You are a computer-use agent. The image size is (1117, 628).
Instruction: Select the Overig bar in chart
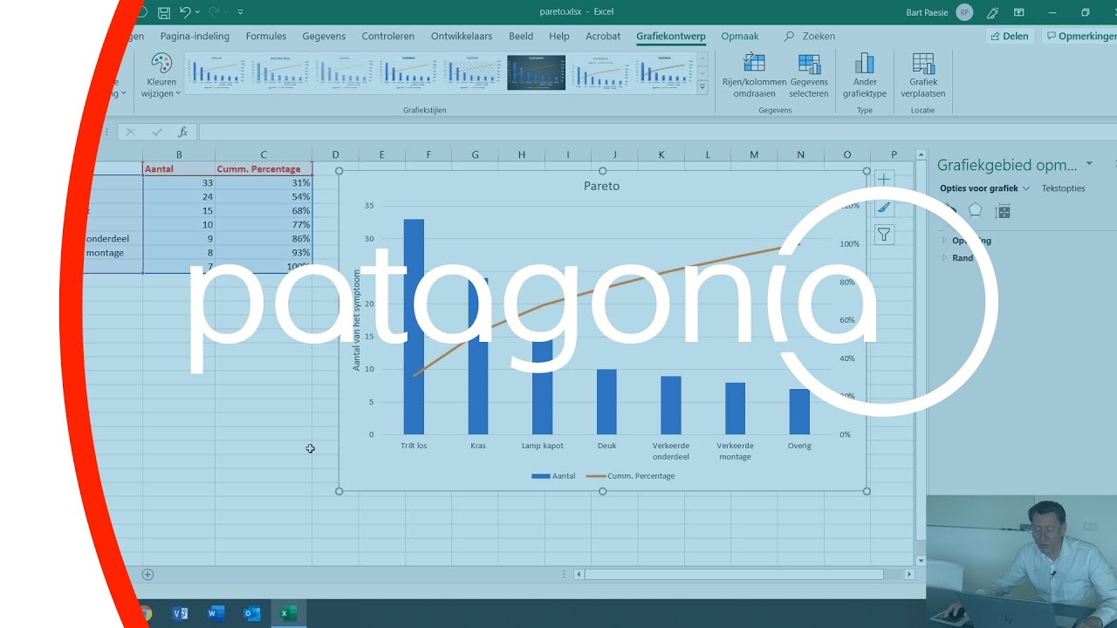pos(799,412)
